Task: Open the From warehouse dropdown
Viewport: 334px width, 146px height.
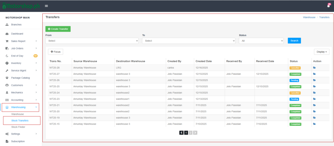Action: pos(92,41)
